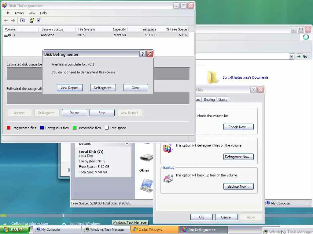
Task: Click the action pane toolbar icon
Action: 39,20
